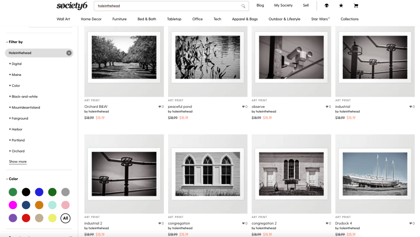Click the Society6 logo
The width and height of the screenshot is (420, 237).
click(72, 6)
